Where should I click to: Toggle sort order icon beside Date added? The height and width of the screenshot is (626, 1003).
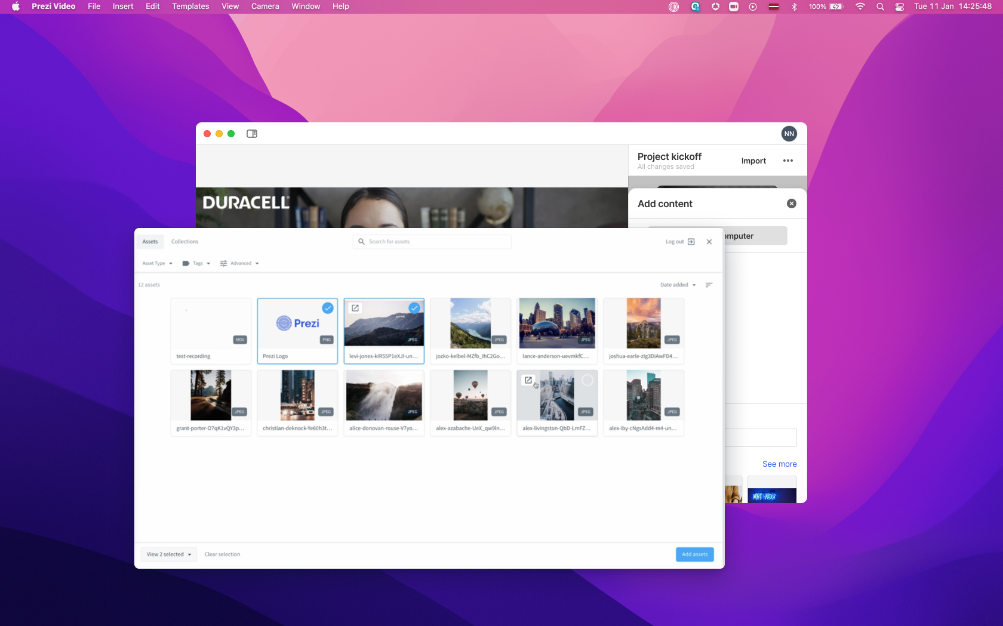[709, 285]
